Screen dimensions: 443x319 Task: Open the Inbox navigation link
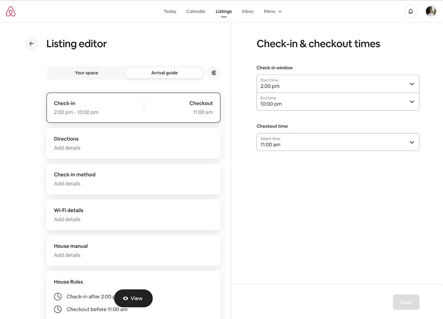[247, 11]
